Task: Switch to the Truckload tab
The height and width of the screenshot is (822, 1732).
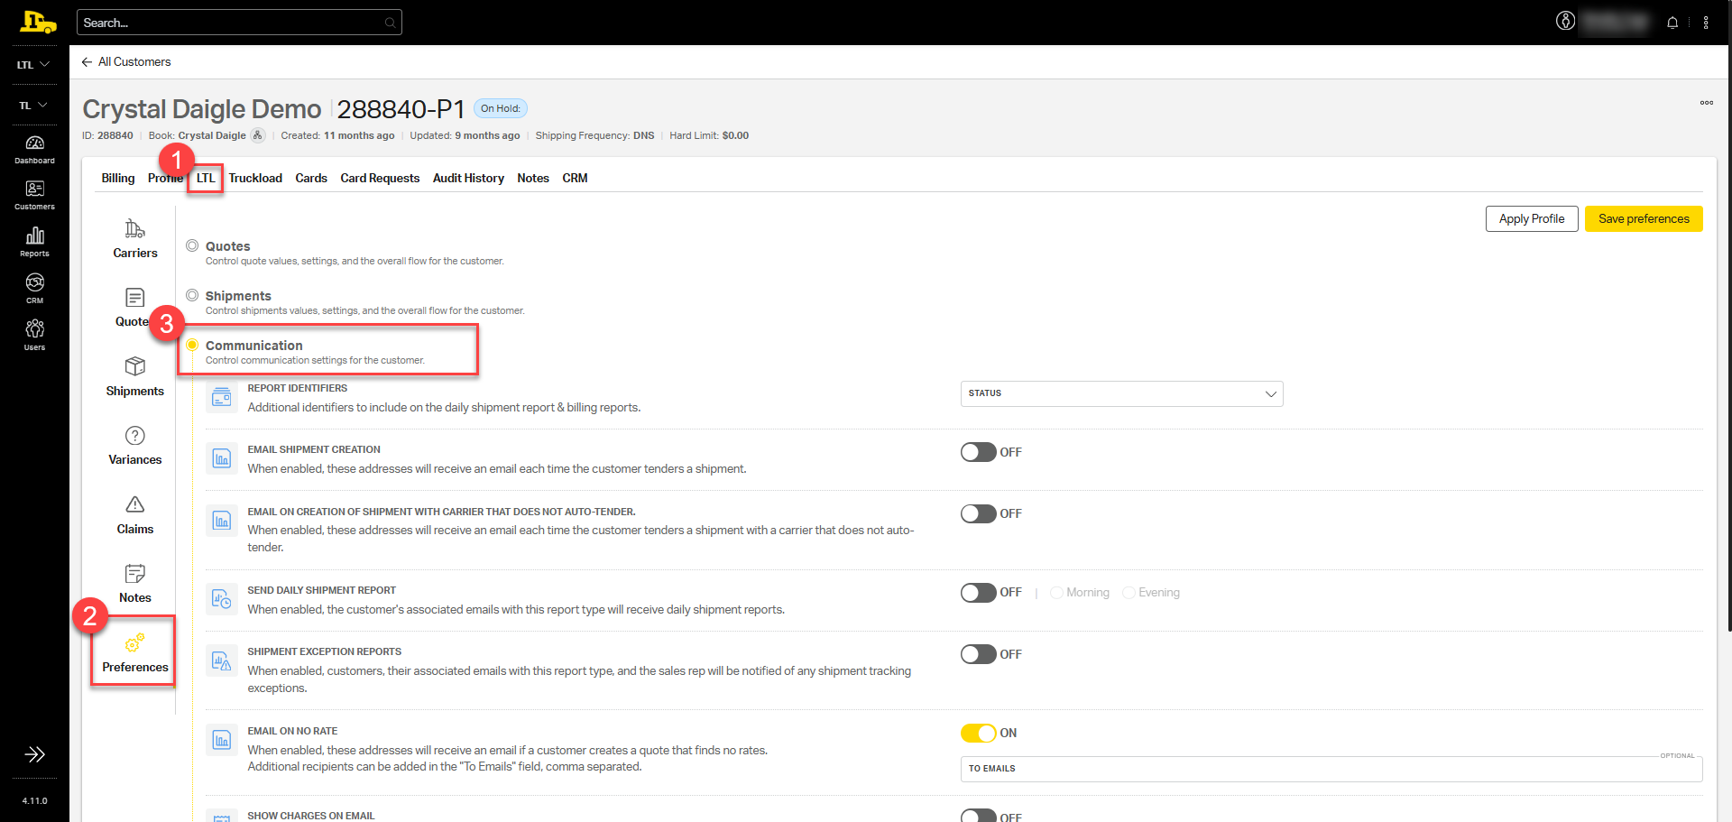Action: [255, 178]
